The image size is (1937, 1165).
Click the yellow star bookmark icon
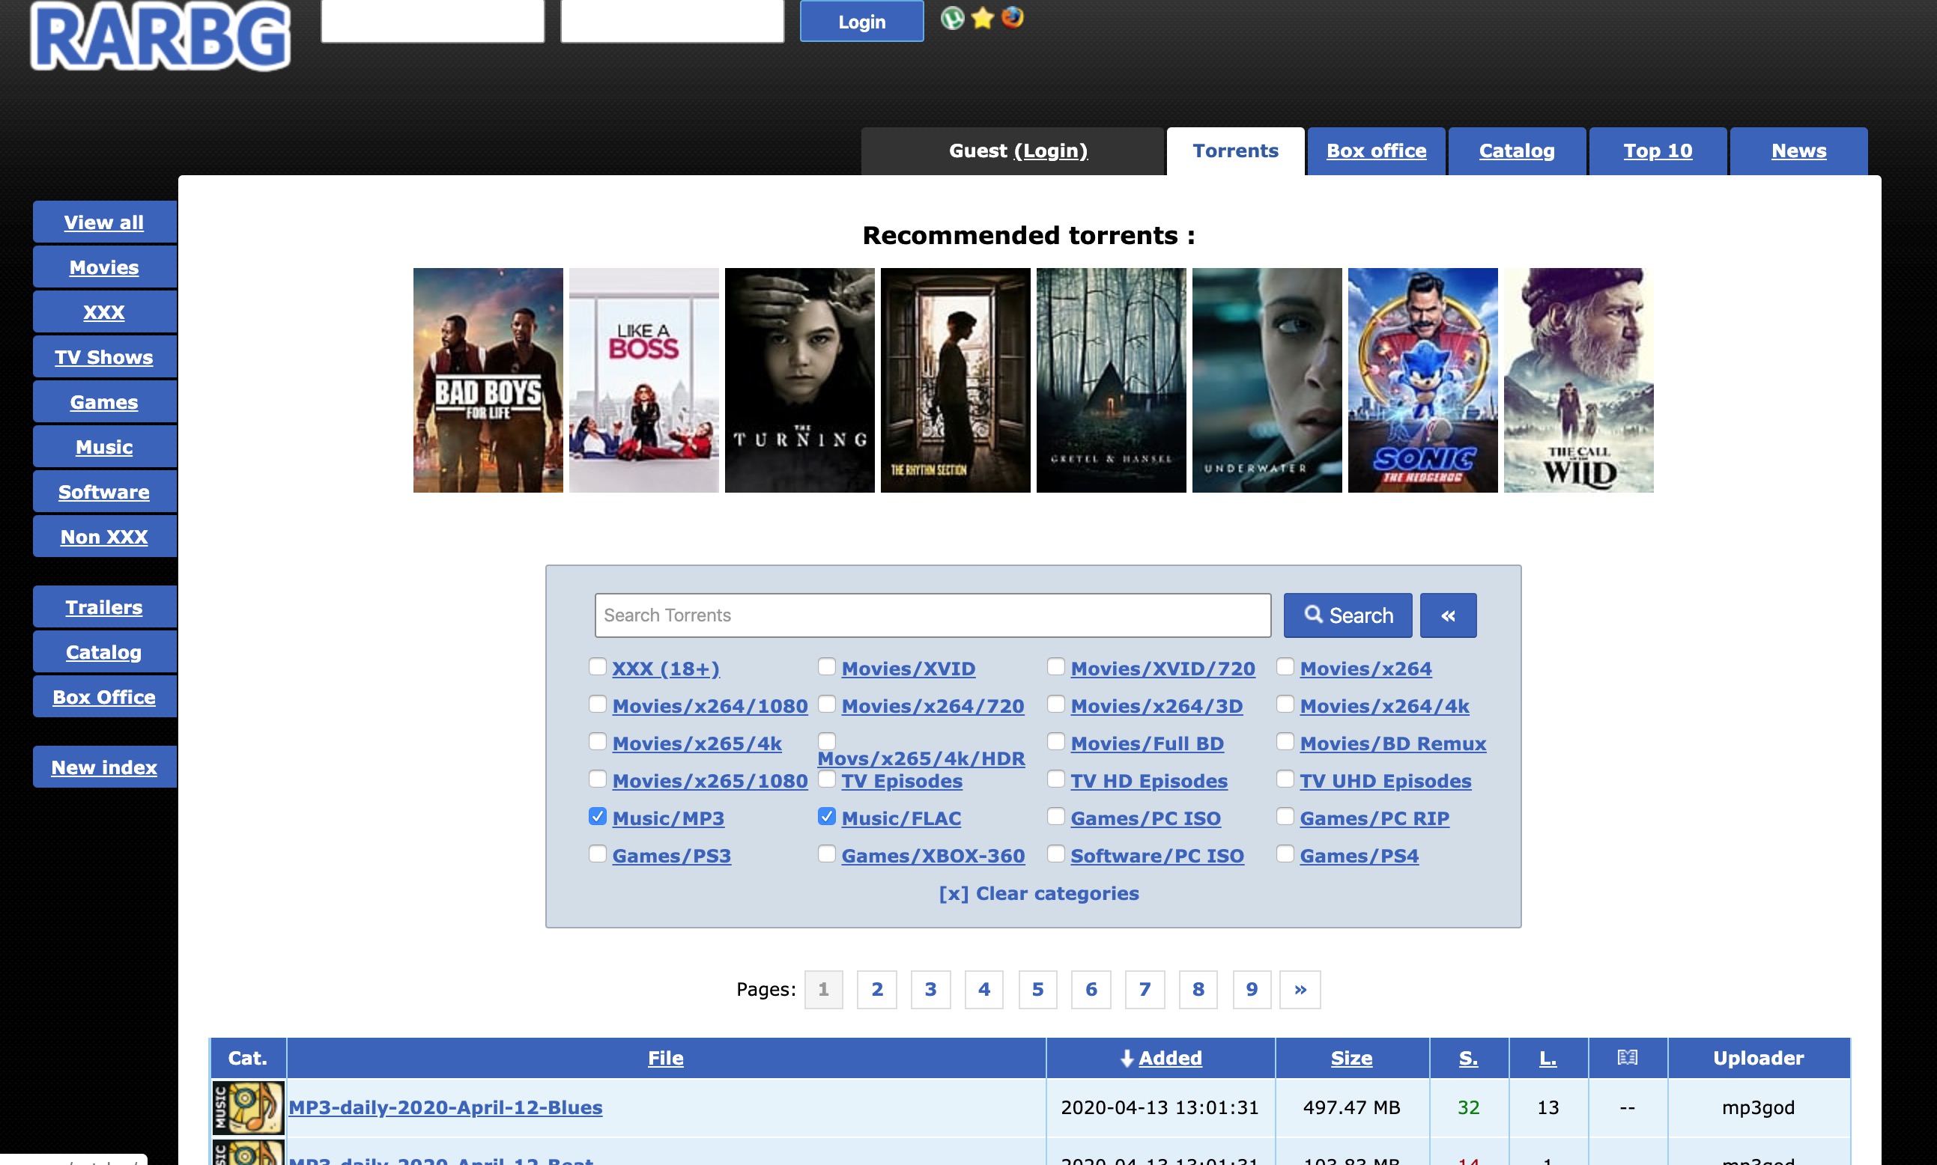point(981,18)
